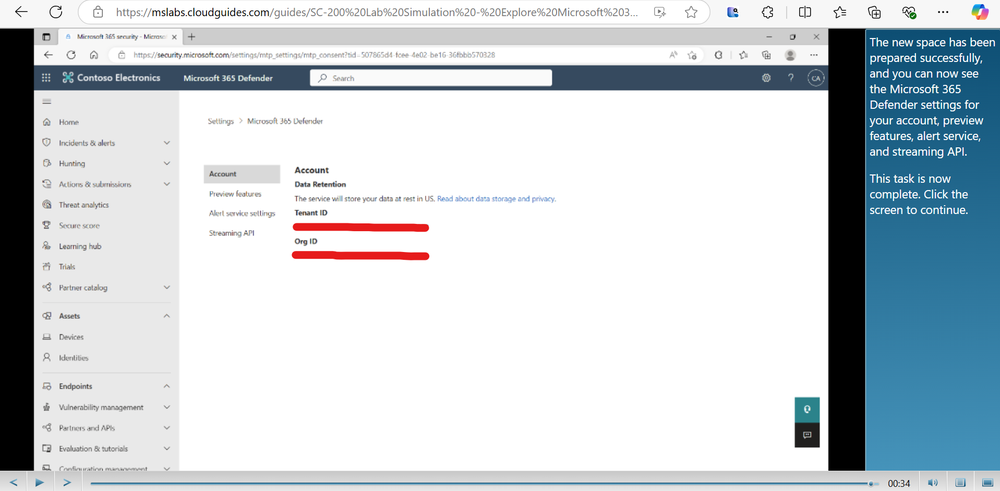Select the Account settings tab
Viewport: 1000px width, 491px height.
click(242, 174)
